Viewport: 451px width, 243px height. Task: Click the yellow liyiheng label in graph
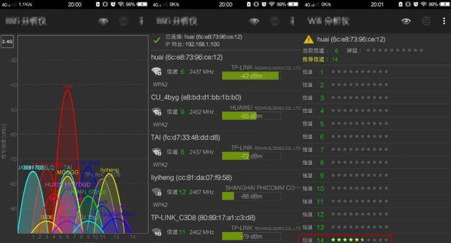click(x=109, y=170)
